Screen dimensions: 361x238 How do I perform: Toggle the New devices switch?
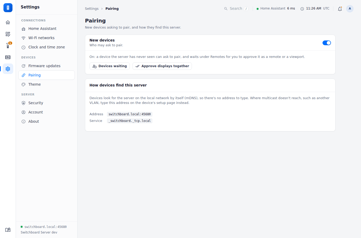pyautogui.click(x=327, y=43)
